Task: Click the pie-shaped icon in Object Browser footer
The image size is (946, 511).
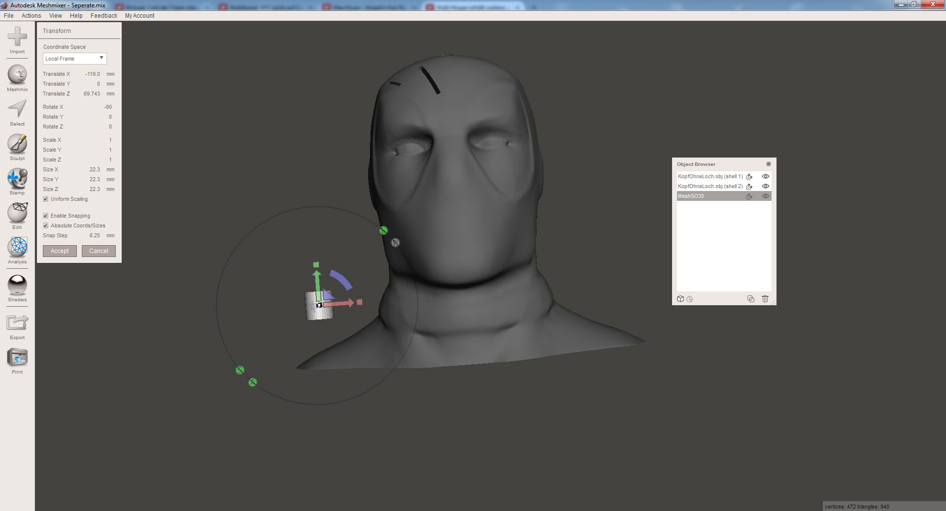Action: coord(690,299)
